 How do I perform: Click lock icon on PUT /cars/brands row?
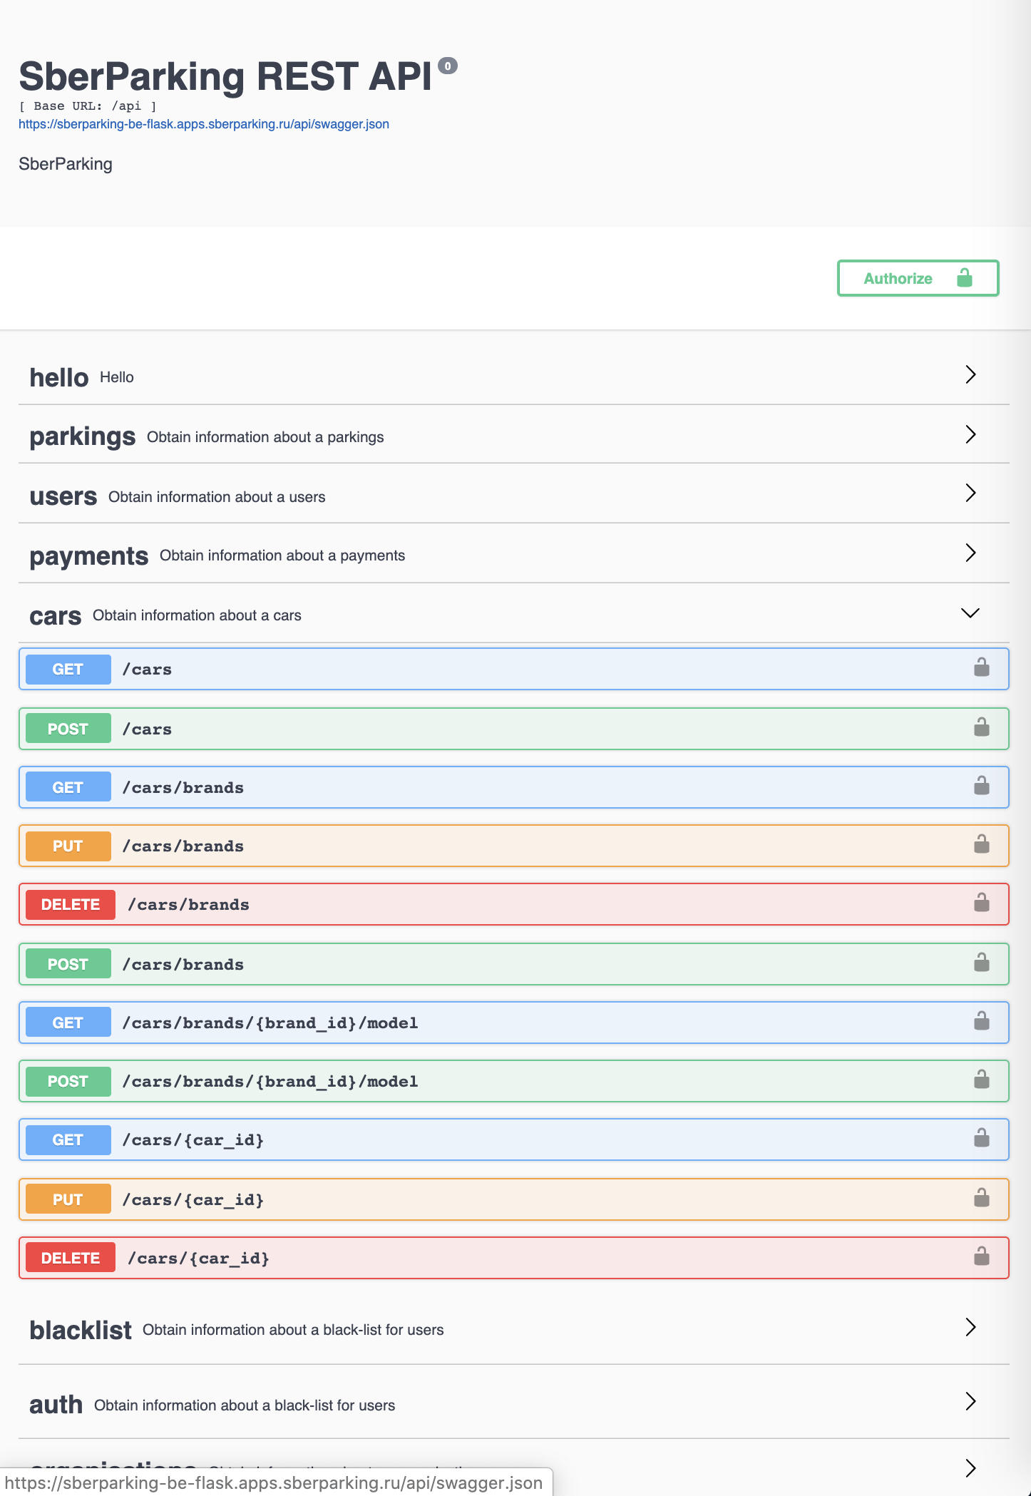click(x=981, y=845)
